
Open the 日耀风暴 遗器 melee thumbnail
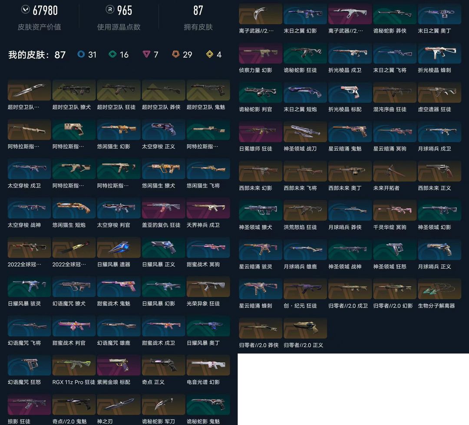tap(119, 247)
